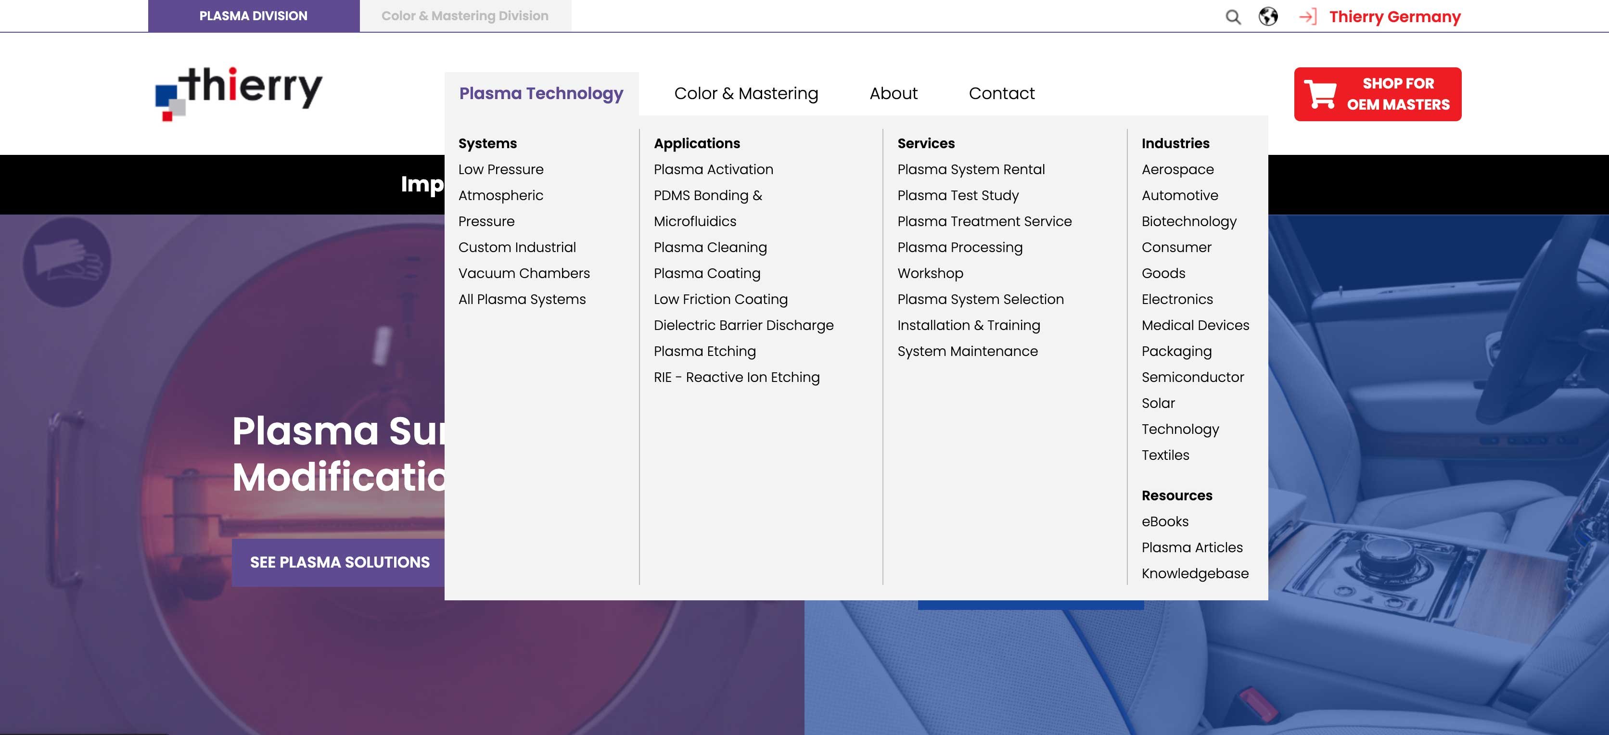Open eBooks resource link

[1165, 521]
